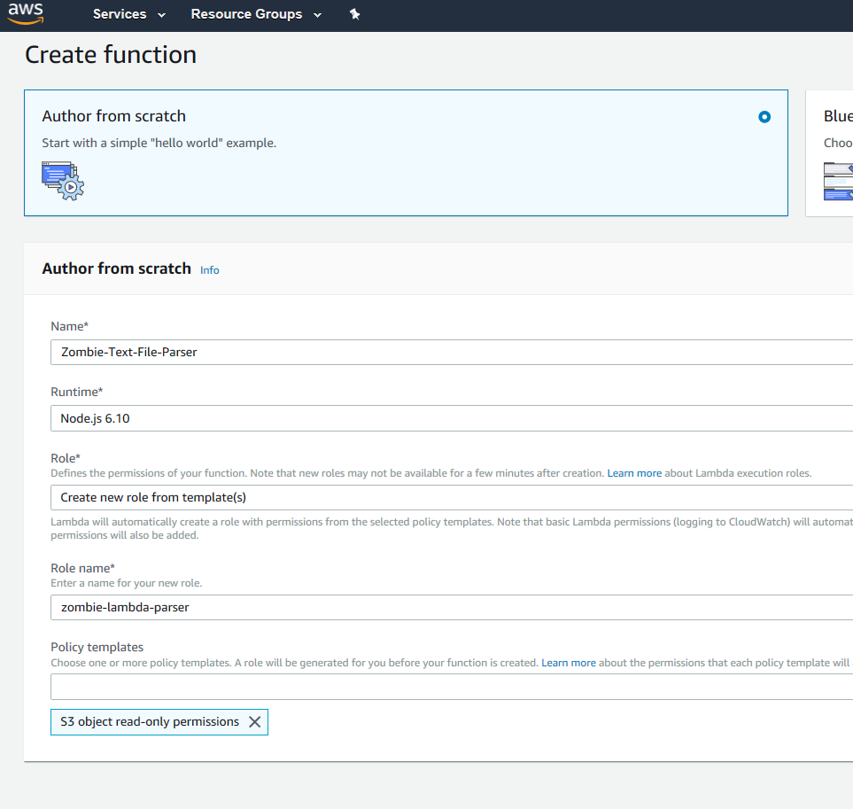Open the Services menu

[x=129, y=14]
